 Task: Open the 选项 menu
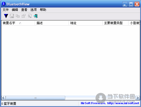pyautogui.click(x=33, y=10)
